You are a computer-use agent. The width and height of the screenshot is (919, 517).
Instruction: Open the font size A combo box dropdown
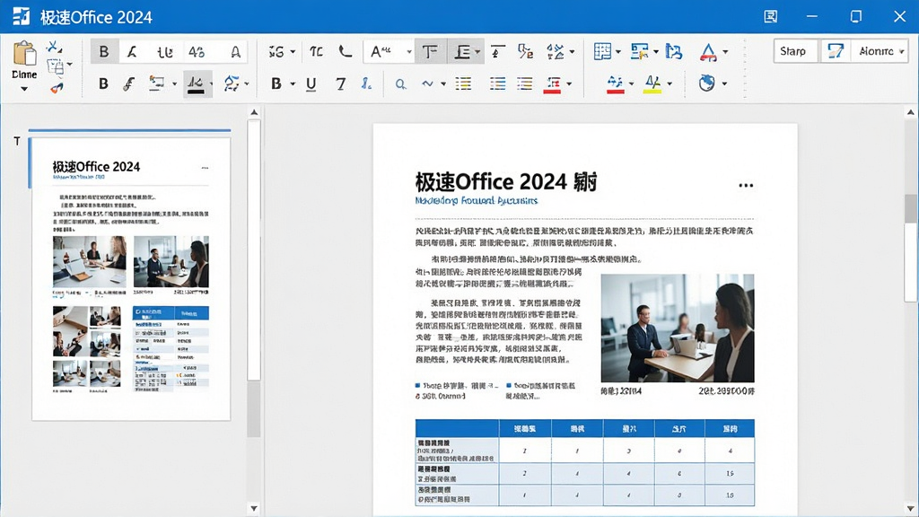[409, 52]
